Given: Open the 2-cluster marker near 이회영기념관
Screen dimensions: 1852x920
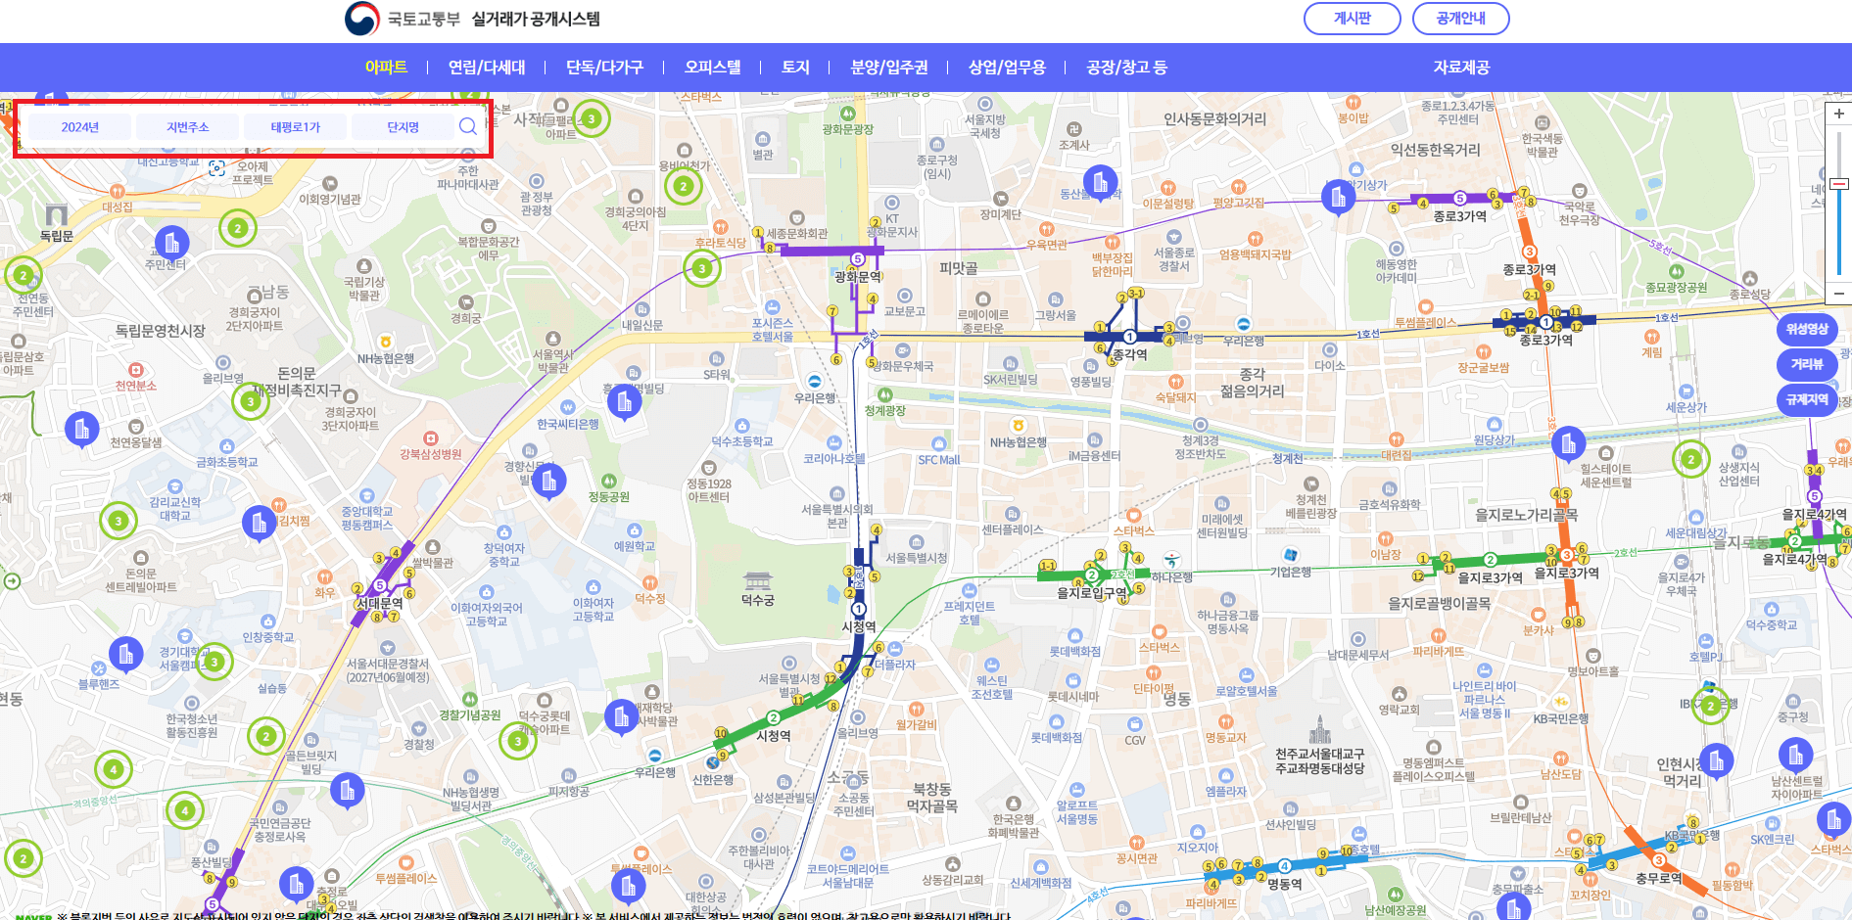Looking at the screenshot, I should pyautogui.click(x=237, y=228).
